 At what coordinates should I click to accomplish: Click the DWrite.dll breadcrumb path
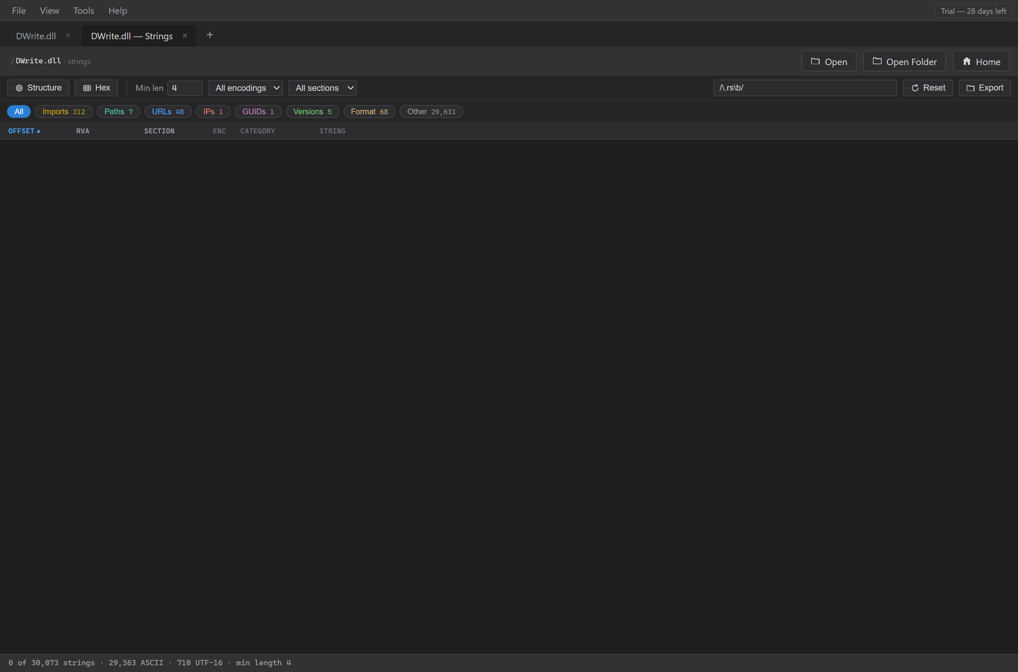click(x=38, y=61)
